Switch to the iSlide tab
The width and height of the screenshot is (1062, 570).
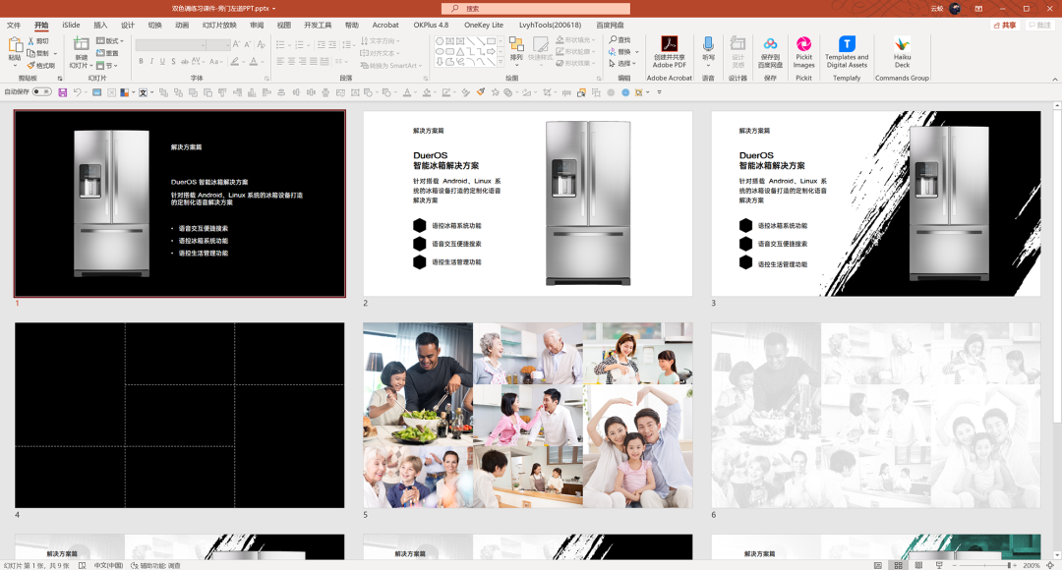click(71, 25)
